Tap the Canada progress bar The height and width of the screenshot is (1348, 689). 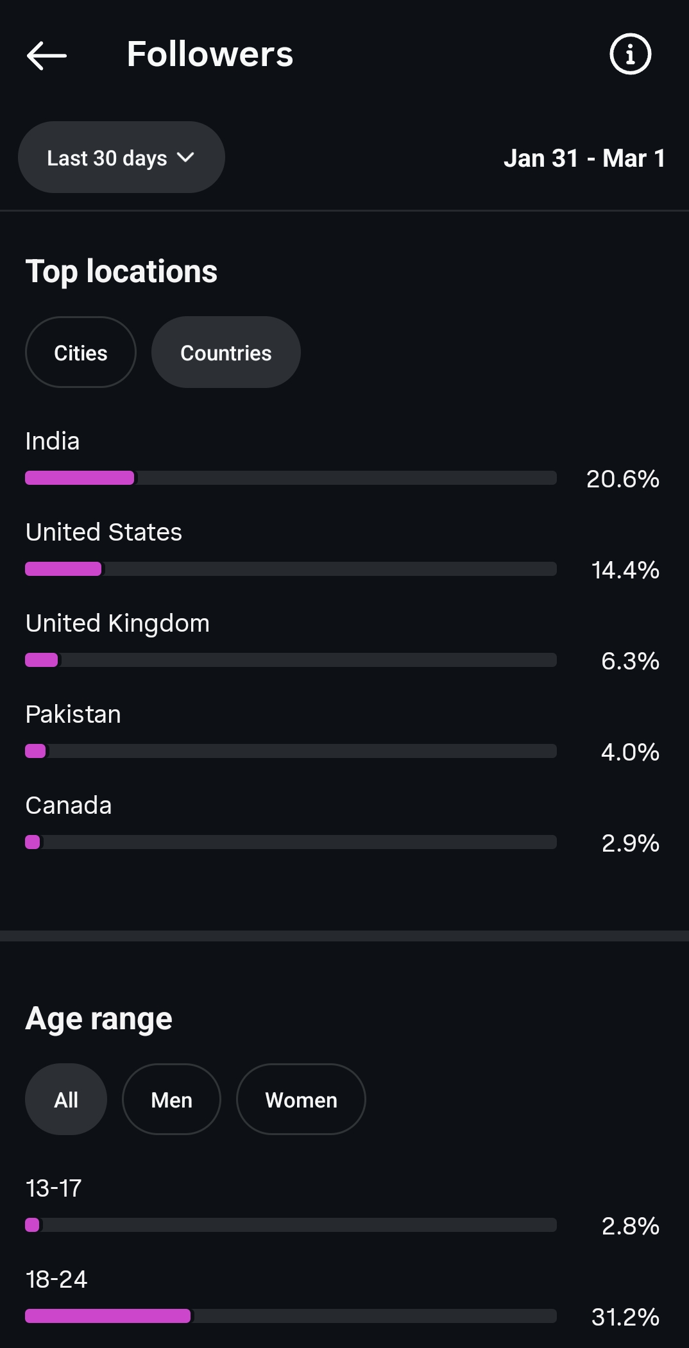pos(291,842)
